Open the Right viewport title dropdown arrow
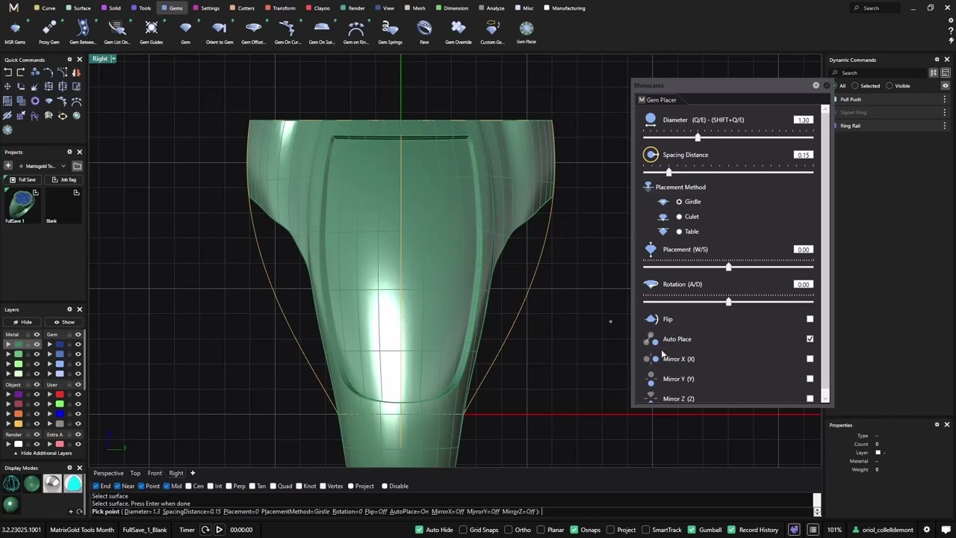The height and width of the screenshot is (538, 956). (x=114, y=58)
